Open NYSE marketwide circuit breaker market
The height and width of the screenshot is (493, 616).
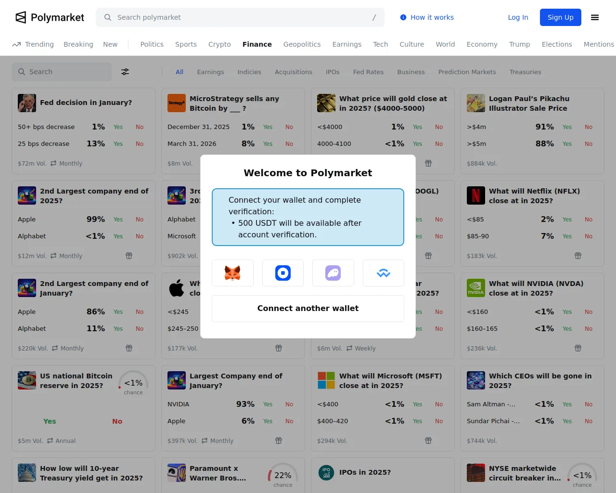coord(525,473)
